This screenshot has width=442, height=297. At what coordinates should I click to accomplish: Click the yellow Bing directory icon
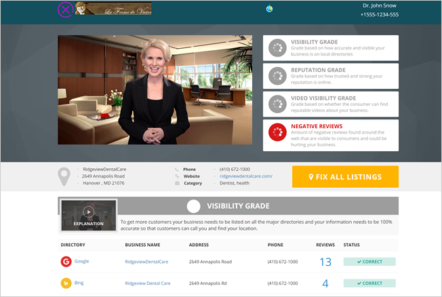pos(66,283)
